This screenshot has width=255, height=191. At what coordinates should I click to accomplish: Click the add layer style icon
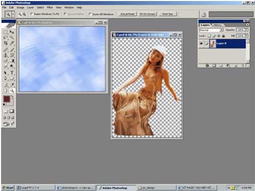click(x=207, y=66)
